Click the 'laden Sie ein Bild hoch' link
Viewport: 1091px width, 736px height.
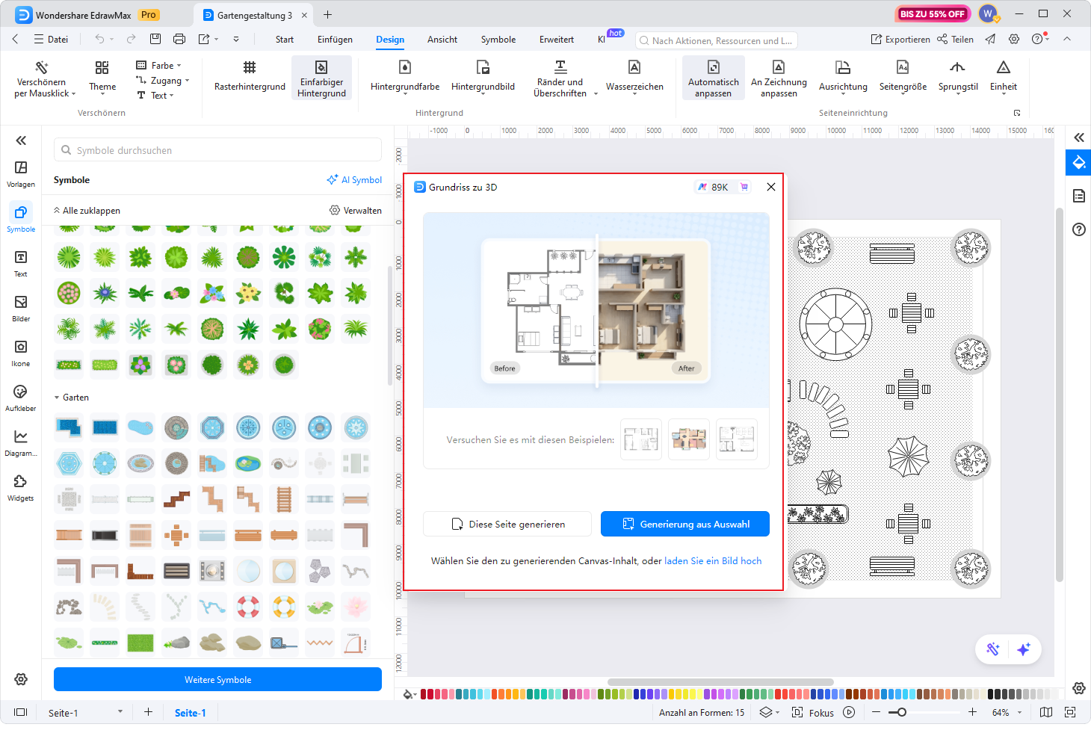point(712,561)
